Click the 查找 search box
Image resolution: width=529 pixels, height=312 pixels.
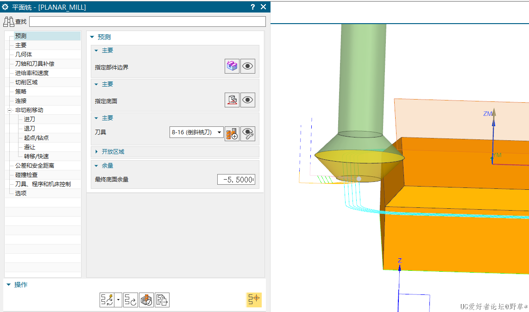click(x=147, y=22)
